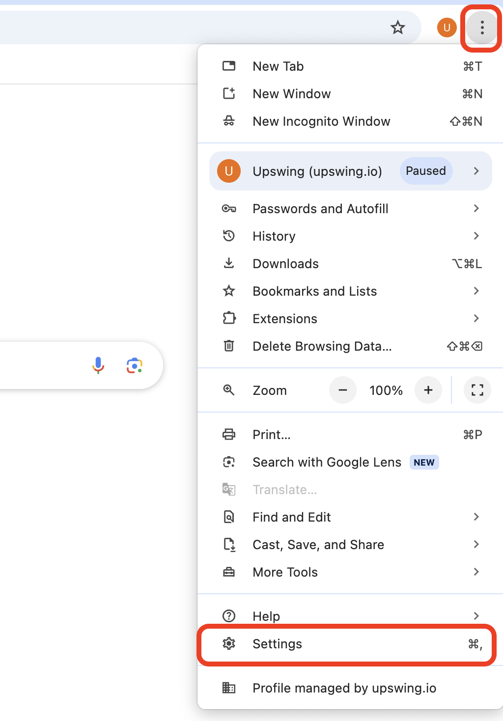Expand the History submenu chevron
The image size is (503, 721).
coord(476,236)
